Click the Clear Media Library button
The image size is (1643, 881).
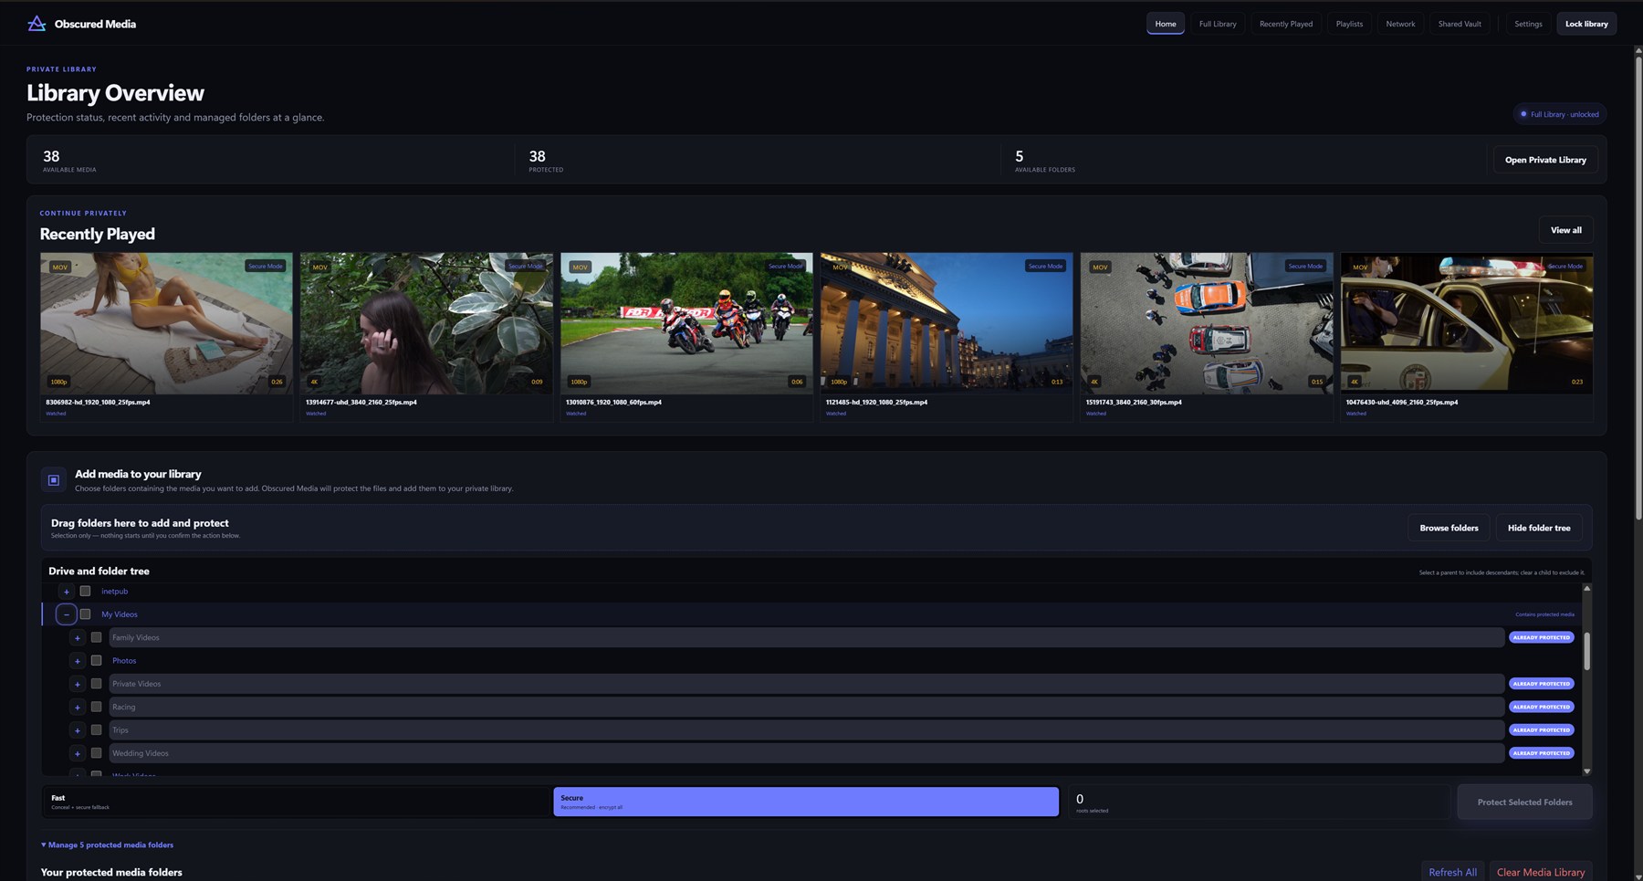1541,872
